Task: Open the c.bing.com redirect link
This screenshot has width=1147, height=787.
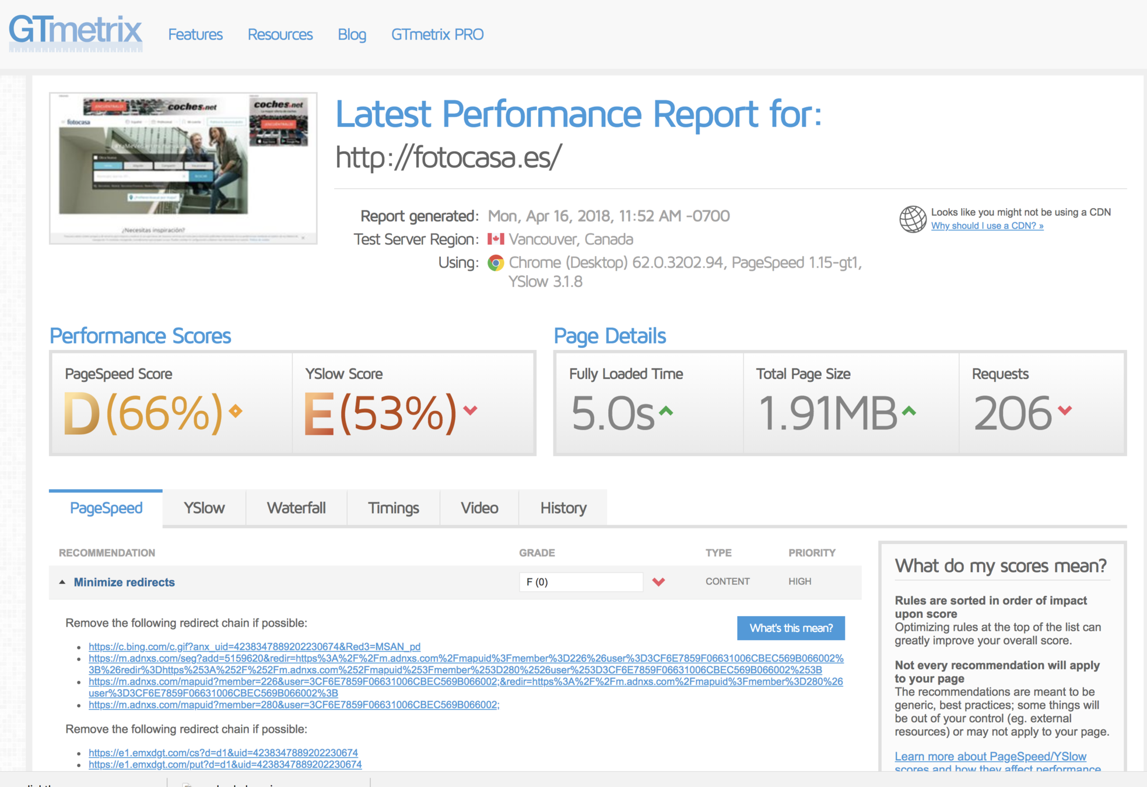Action: (x=254, y=647)
